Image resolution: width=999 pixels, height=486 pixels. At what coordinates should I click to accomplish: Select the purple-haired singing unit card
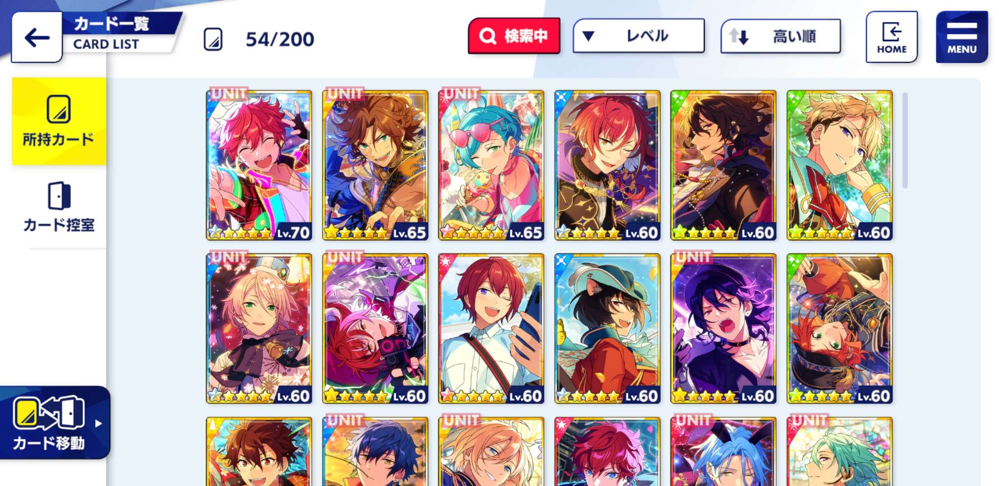[x=723, y=328]
